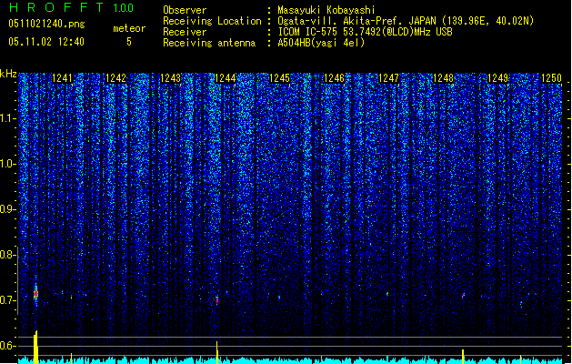Click the 0.7 kHz axis label

point(7,300)
